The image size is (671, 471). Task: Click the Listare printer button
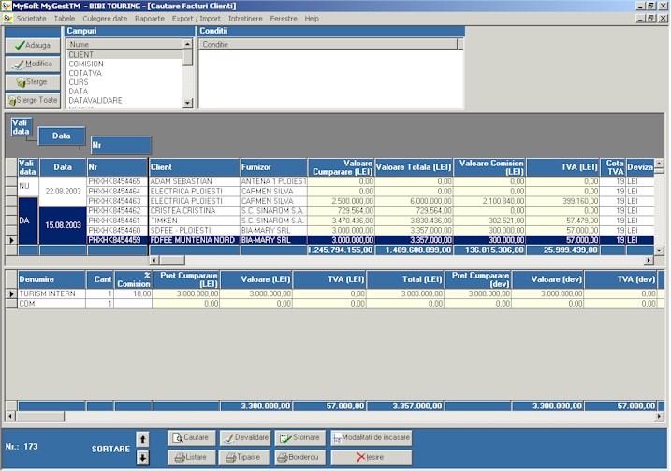tap(191, 457)
